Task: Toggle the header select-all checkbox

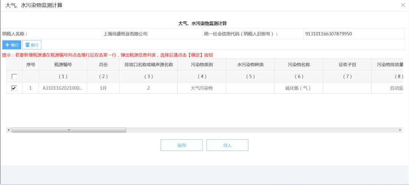Action: pos(14,76)
